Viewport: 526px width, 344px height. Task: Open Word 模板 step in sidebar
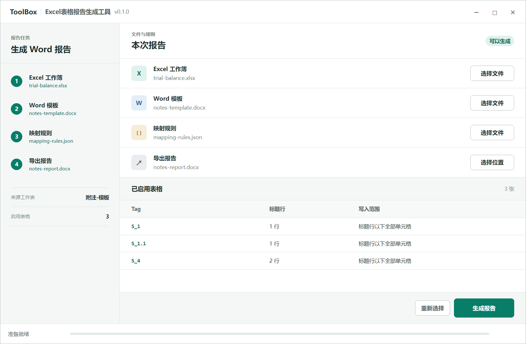click(x=60, y=109)
